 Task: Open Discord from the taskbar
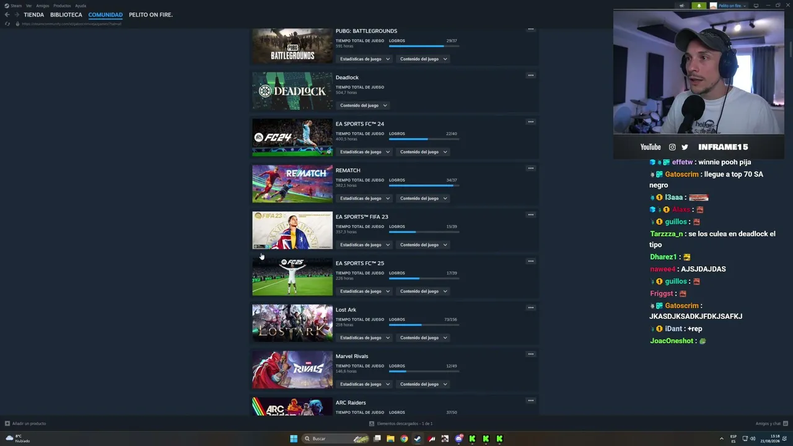[x=458, y=439]
